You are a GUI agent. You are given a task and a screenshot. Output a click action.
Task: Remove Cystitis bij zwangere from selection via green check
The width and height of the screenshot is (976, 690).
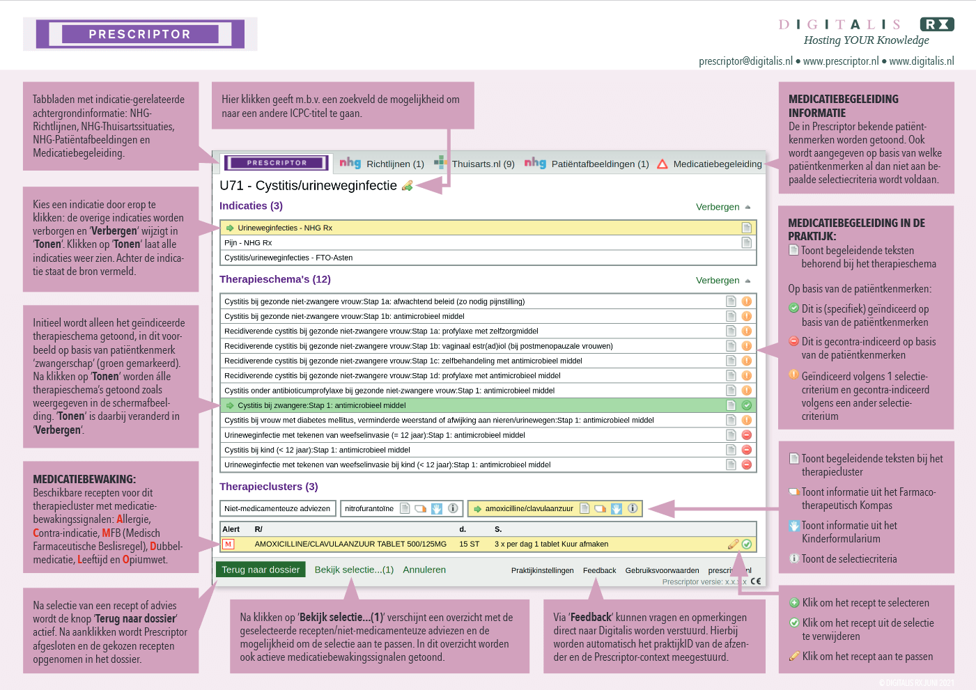coord(746,405)
